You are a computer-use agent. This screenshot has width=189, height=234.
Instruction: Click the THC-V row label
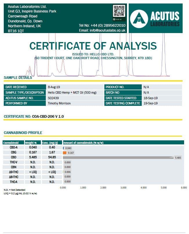pos(14,162)
